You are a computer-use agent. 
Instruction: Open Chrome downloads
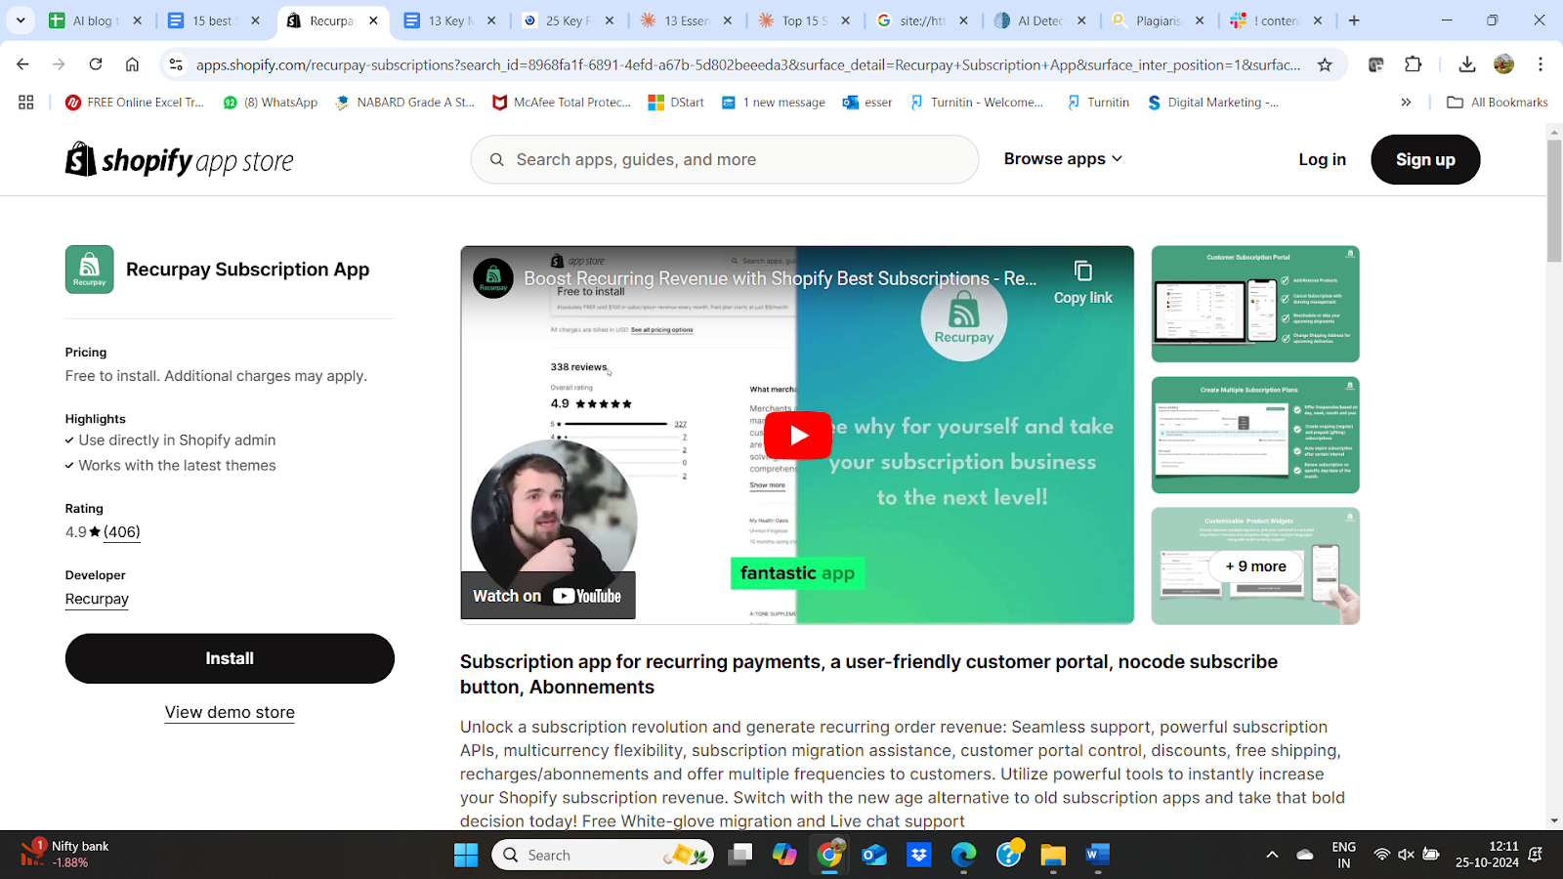coord(1466,64)
